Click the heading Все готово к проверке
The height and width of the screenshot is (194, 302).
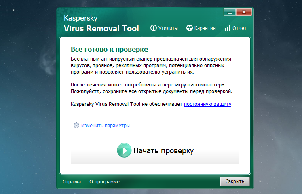click(x=110, y=49)
